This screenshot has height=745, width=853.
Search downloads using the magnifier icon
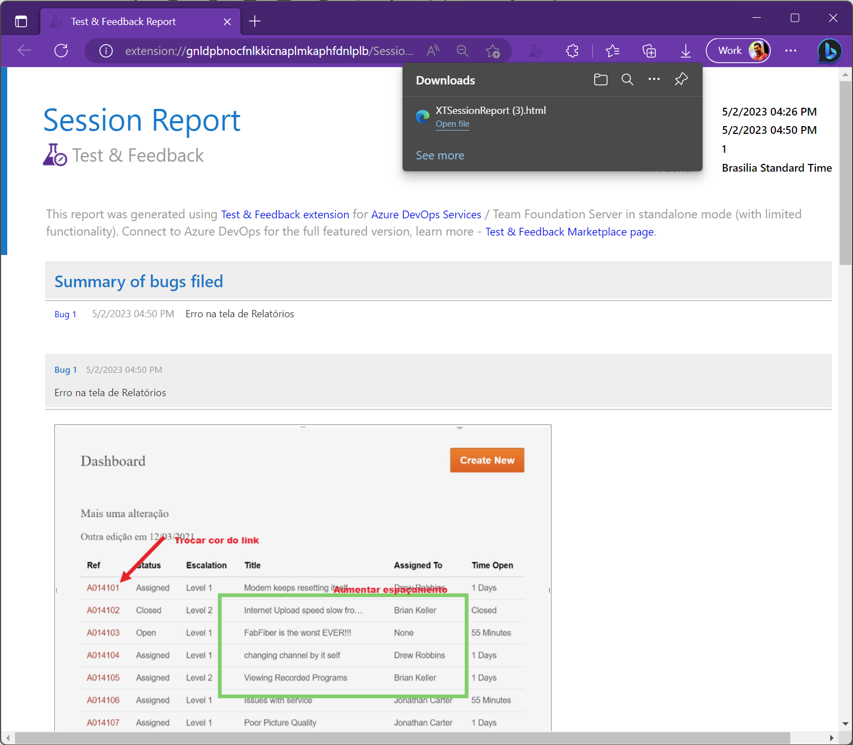tap(628, 79)
